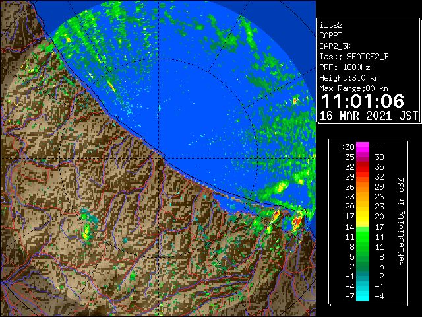Screen dimensions: 422x317
Task: Pick the dark green 2–5 dBZ swatch
Action: (363, 266)
